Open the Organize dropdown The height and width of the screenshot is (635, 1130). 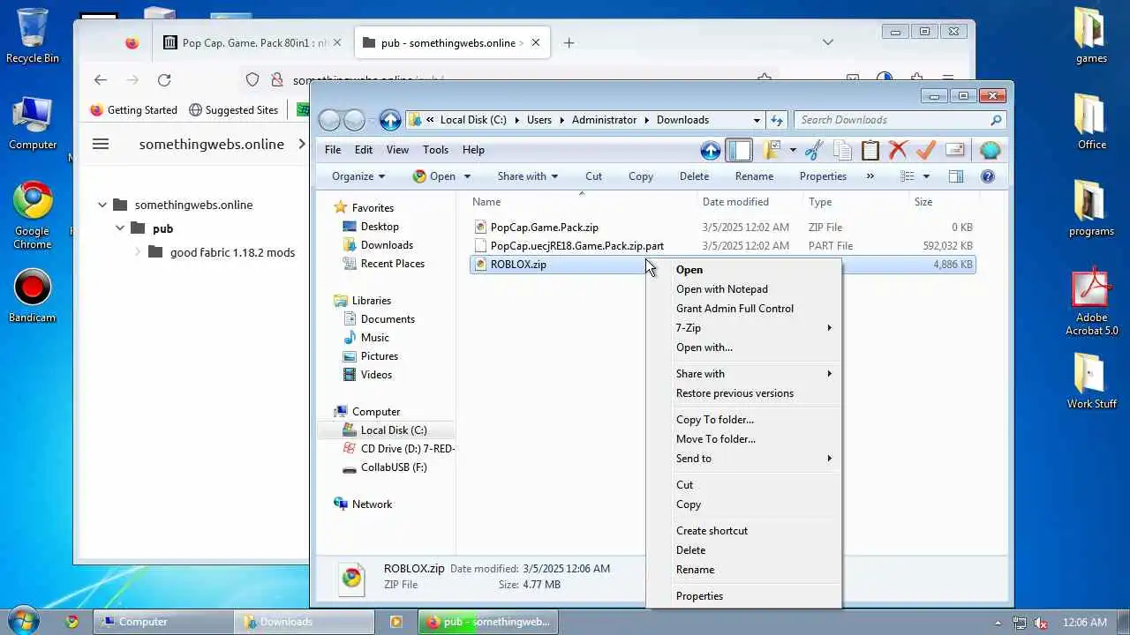click(358, 176)
